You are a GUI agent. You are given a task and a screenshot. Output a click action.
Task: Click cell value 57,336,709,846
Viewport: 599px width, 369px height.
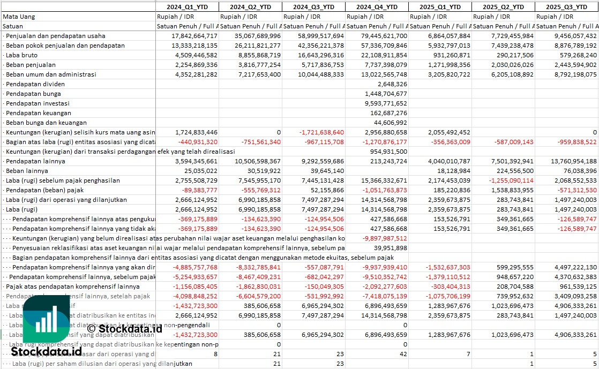(x=384, y=46)
